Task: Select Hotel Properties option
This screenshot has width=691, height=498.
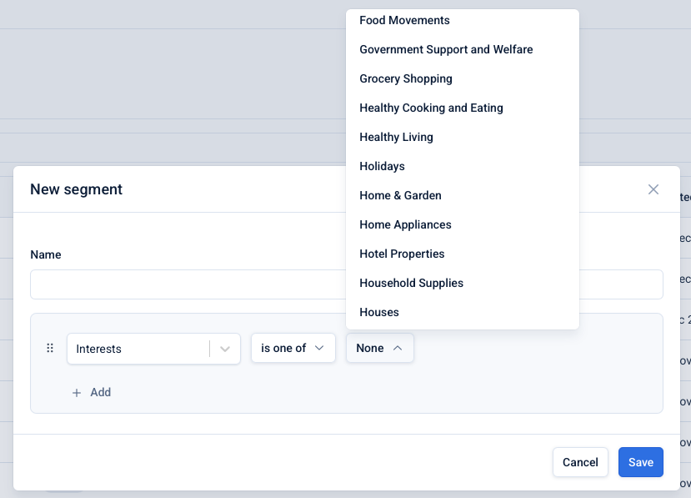Action: coord(402,254)
